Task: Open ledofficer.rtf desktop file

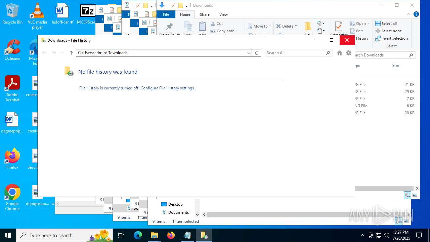Action: point(62,14)
